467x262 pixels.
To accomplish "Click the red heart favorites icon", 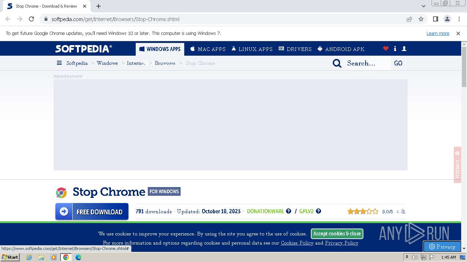I will (386, 49).
